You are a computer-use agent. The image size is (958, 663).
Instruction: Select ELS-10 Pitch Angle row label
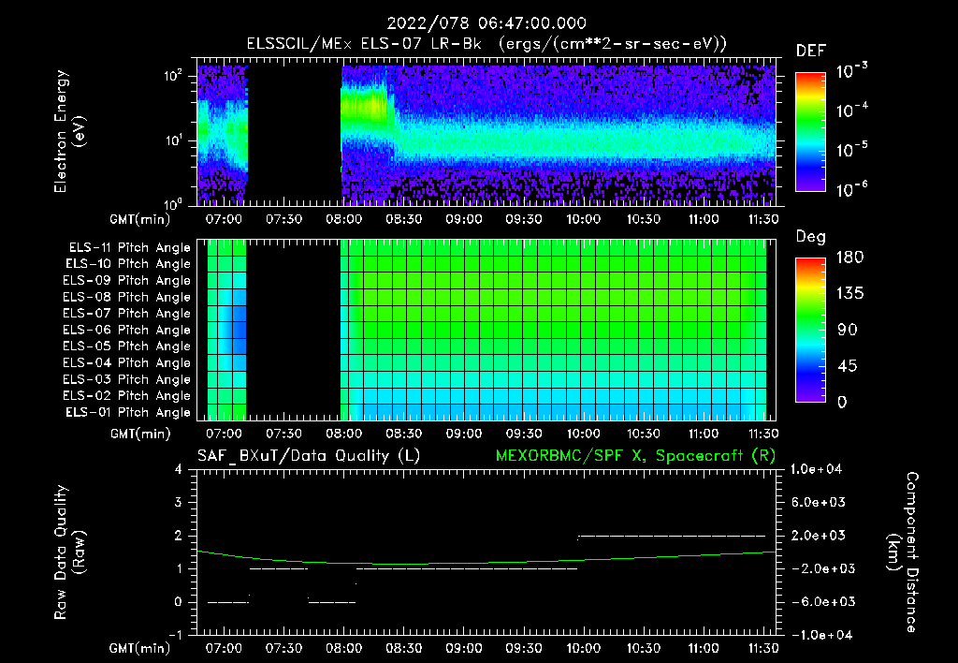128,264
